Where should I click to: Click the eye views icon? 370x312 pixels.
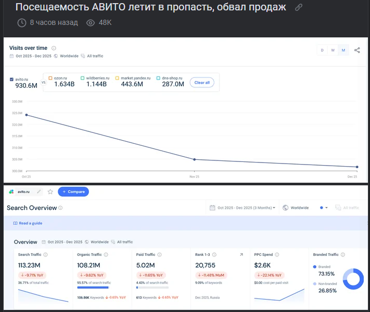click(91, 23)
